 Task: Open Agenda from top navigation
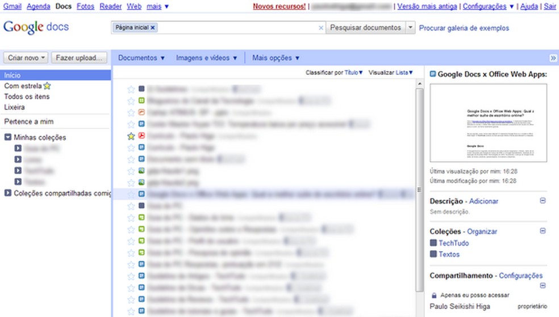[38, 6]
